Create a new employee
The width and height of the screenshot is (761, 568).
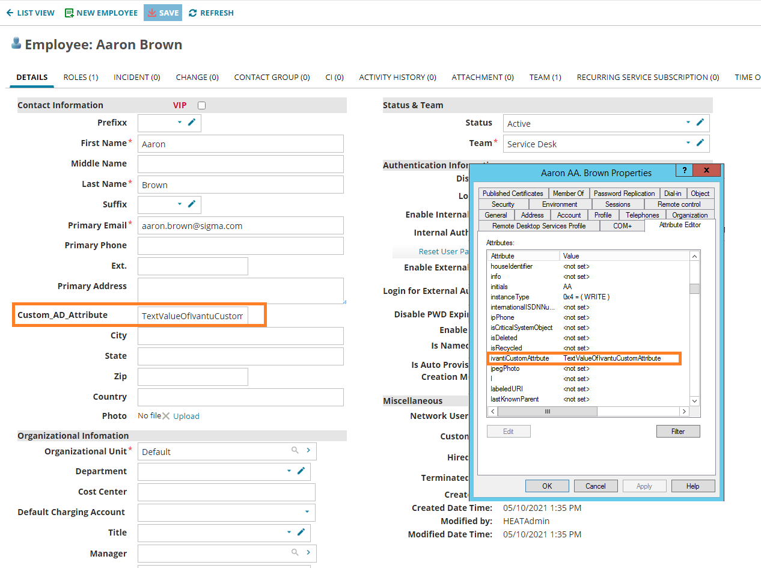coord(101,13)
